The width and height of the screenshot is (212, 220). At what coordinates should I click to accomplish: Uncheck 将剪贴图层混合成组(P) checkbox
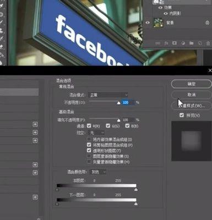click(x=89, y=145)
